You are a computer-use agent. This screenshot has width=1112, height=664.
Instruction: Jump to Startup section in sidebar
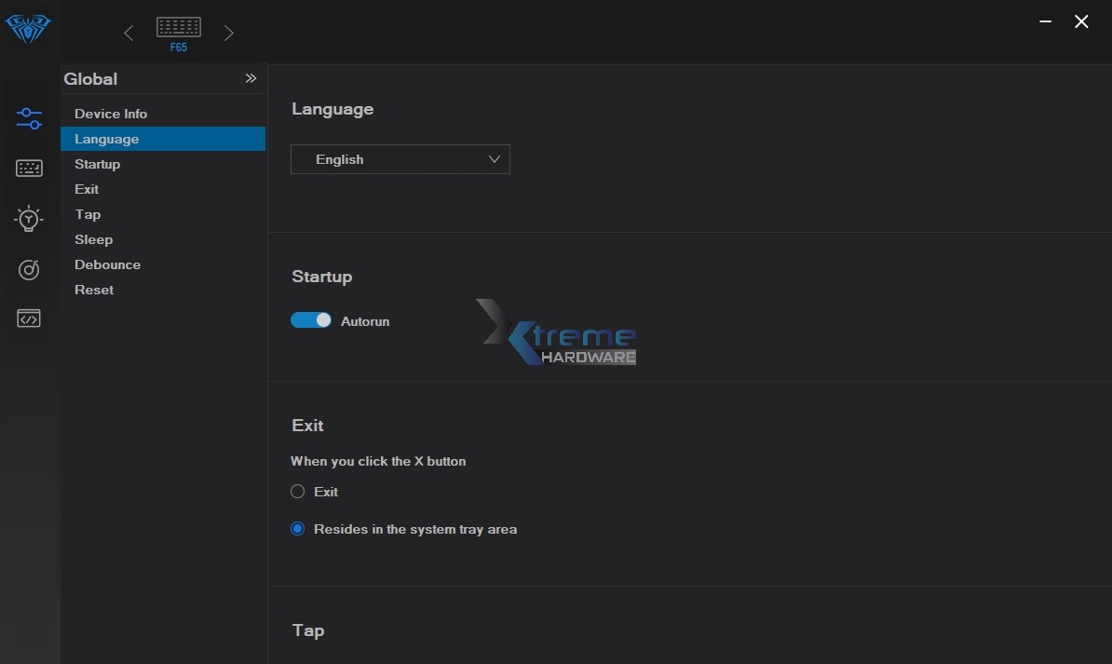98,164
